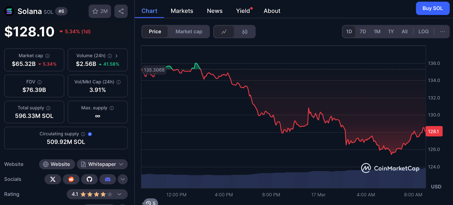This screenshot has width=453, height=205.
Task: Select the line chart view icon
Action: pos(224,32)
